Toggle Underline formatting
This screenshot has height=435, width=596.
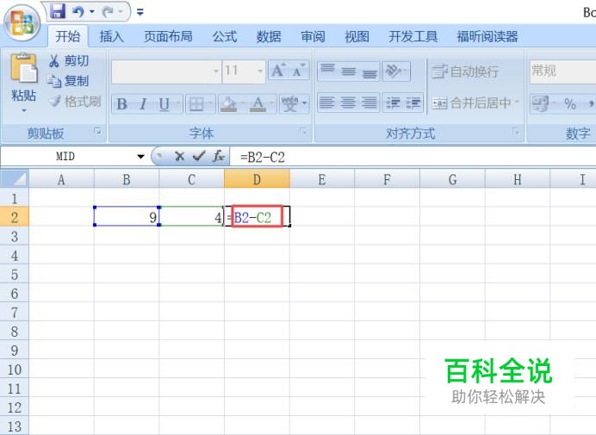pos(165,104)
